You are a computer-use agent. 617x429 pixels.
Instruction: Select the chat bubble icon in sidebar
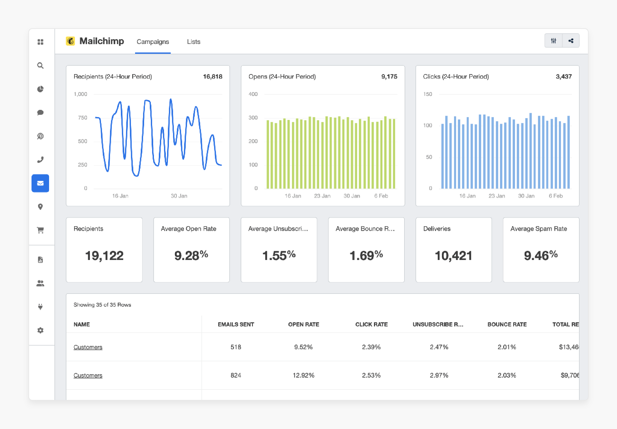coord(40,112)
